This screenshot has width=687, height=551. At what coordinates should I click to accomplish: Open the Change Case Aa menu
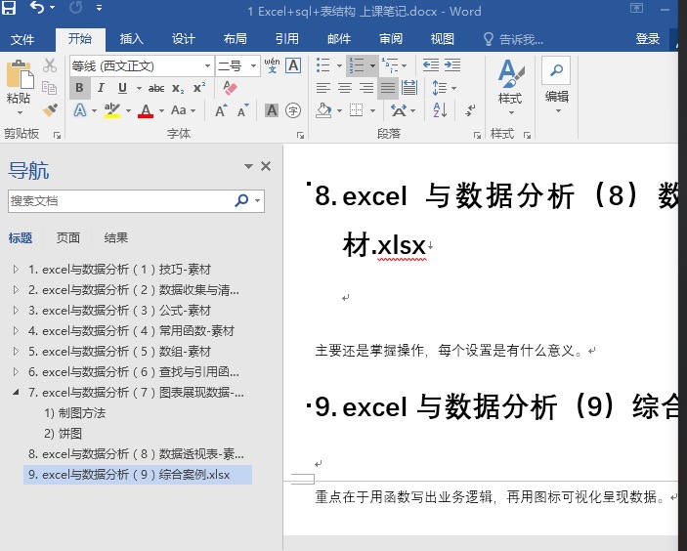point(183,110)
